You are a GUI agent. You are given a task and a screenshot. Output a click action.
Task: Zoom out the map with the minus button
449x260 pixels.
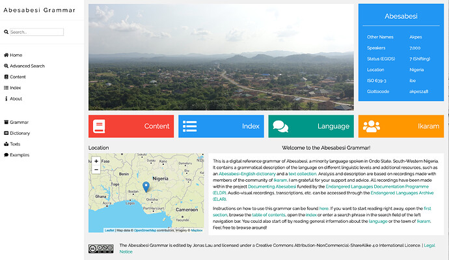(x=96, y=169)
